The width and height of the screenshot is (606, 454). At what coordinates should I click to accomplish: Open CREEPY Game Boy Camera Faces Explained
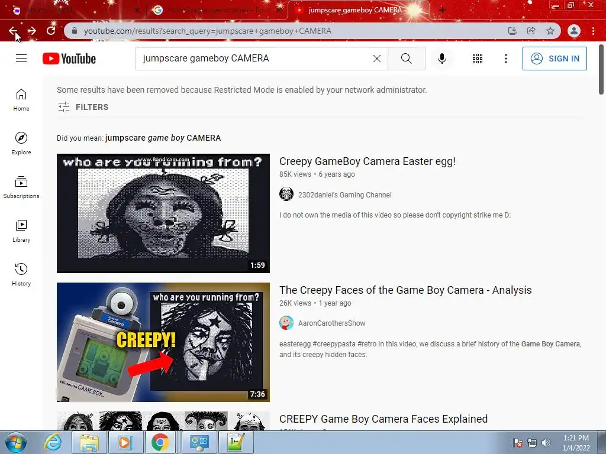click(383, 419)
